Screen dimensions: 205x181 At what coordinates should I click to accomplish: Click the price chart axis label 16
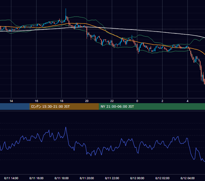pyautogui.click(x=36, y=101)
